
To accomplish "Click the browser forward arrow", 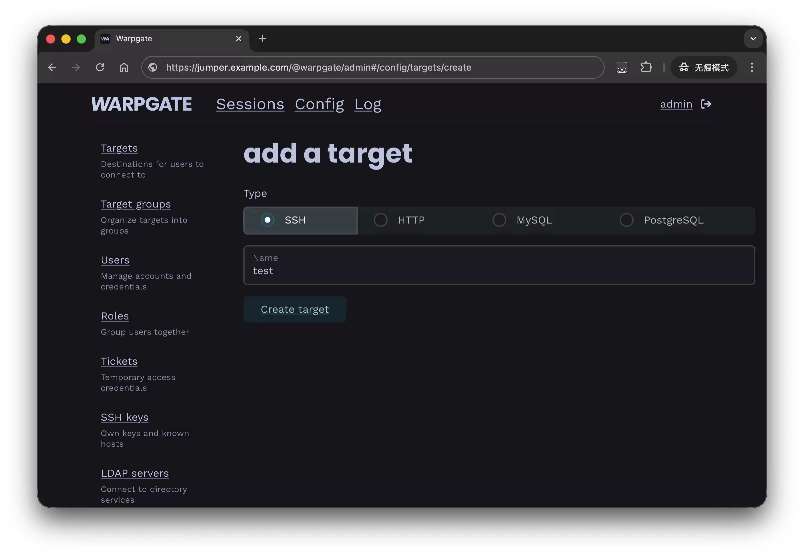I will (76, 67).
